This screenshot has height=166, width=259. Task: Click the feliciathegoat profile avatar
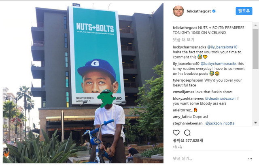(x=178, y=11)
